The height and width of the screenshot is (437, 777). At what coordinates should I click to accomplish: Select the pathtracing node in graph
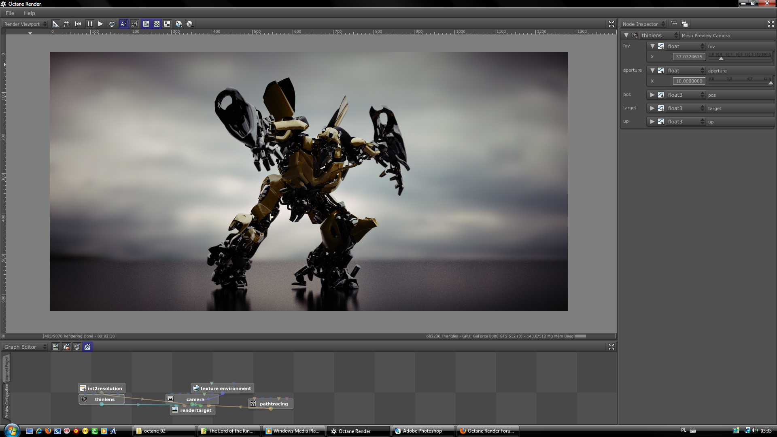pos(273,404)
